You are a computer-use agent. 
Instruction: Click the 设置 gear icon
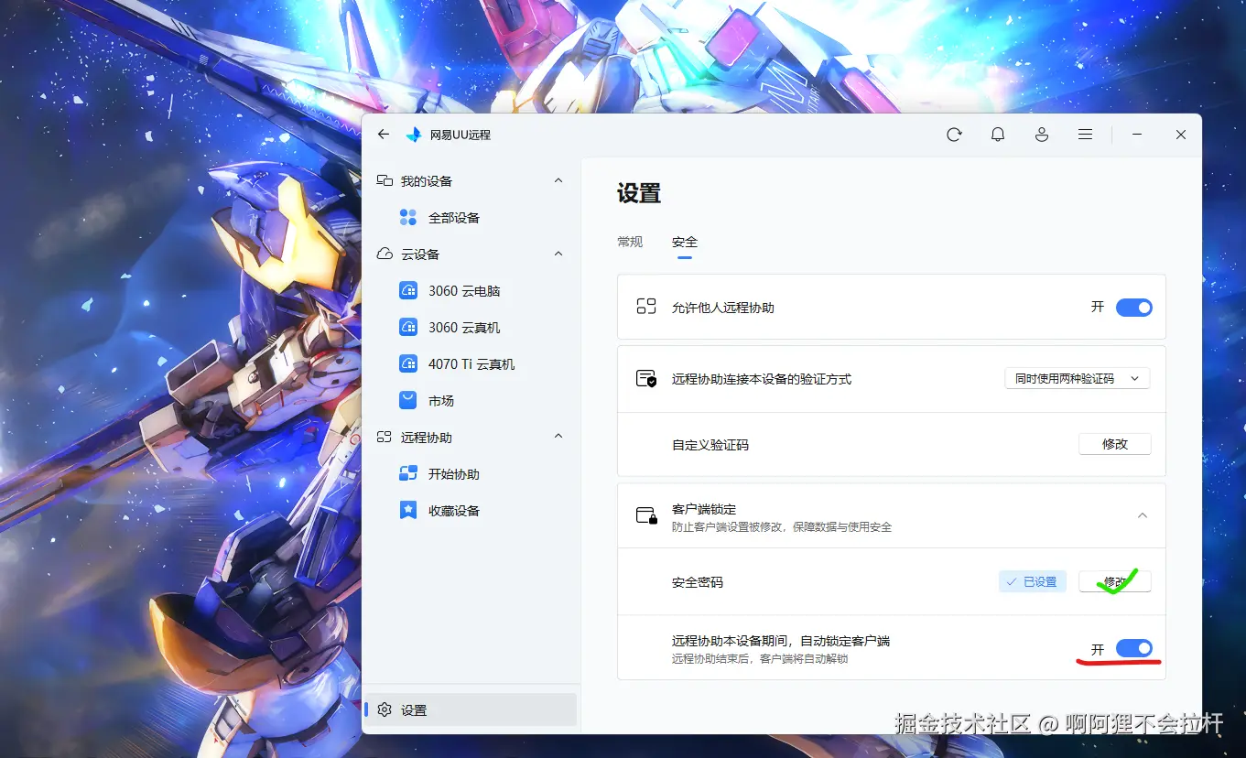(385, 710)
